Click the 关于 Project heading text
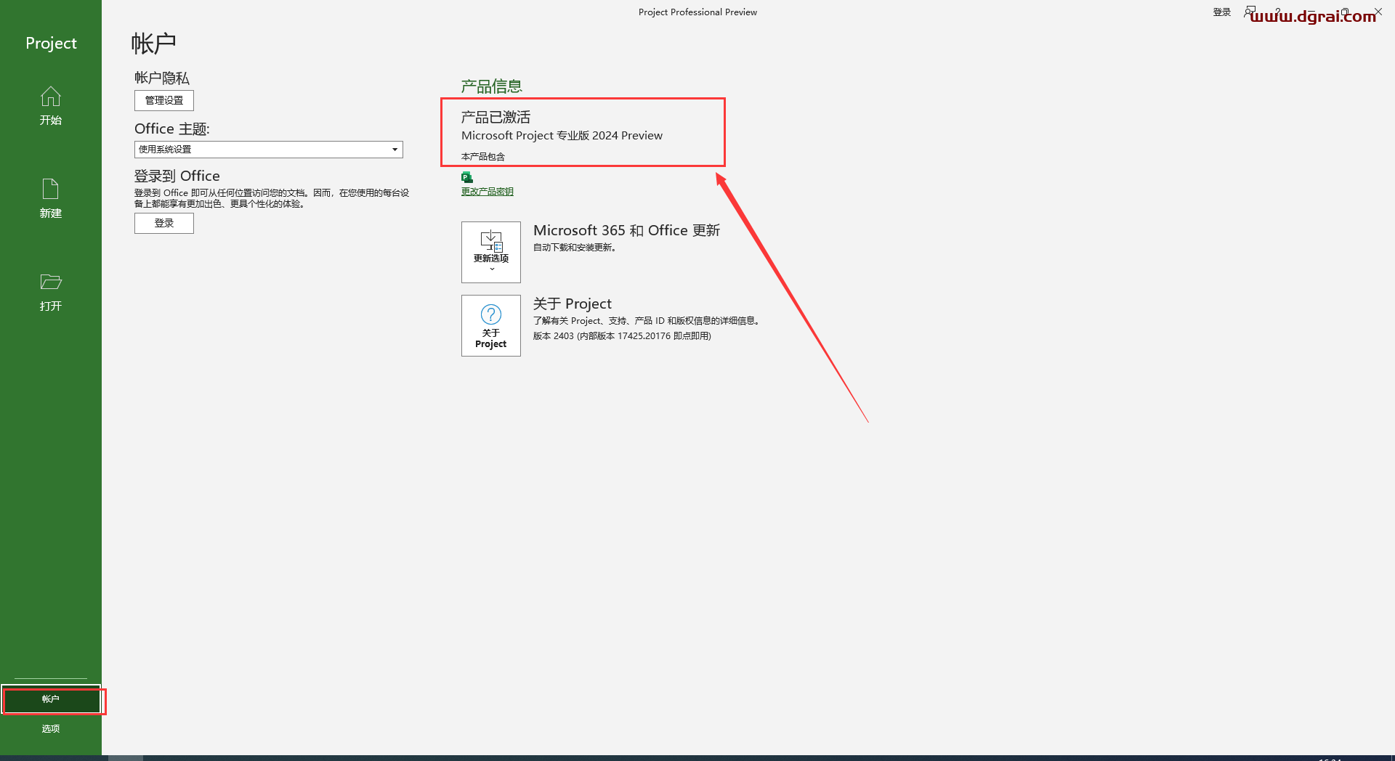This screenshot has height=761, width=1395. (x=573, y=304)
